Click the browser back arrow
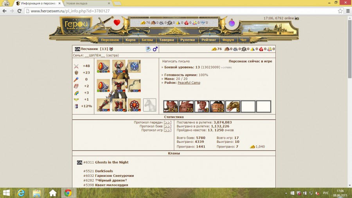The width and height of the screenshot is (352, 198). click(4, 11)
